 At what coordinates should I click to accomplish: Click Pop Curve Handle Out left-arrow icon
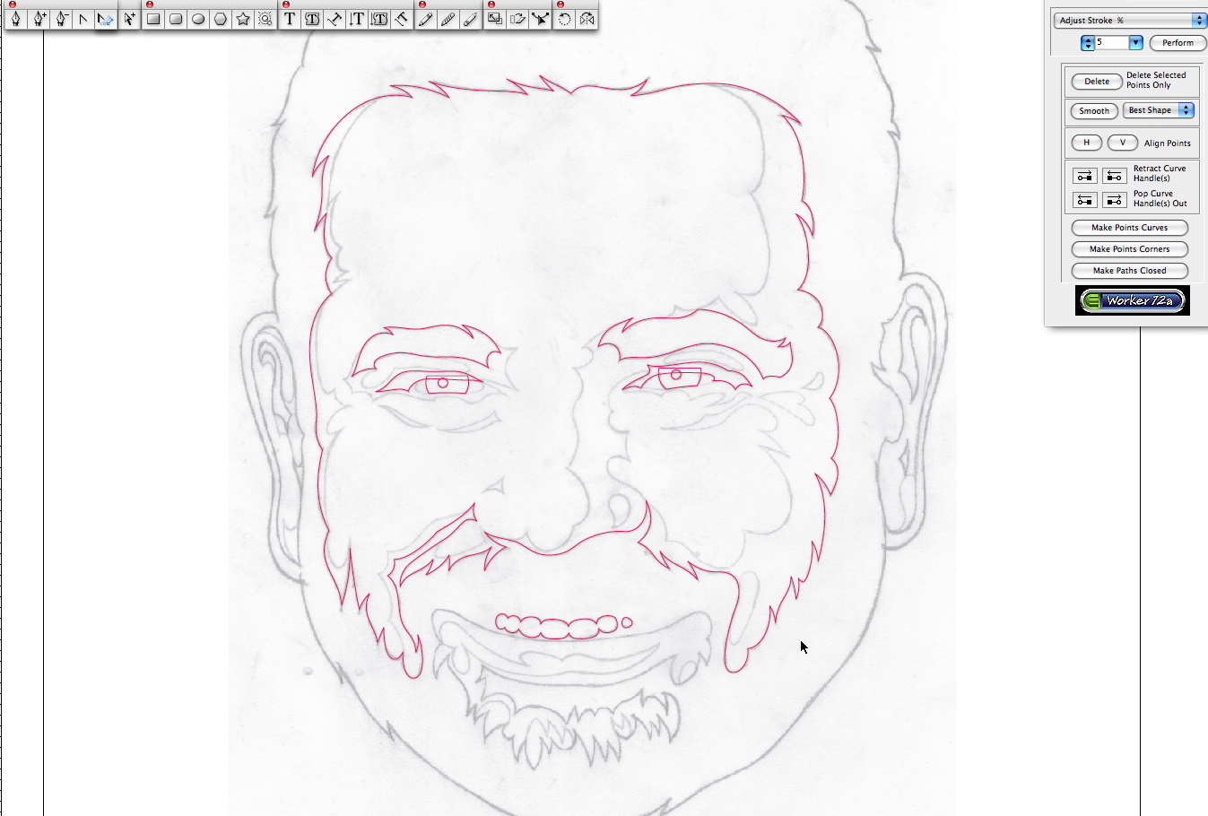pos(1085,200)
